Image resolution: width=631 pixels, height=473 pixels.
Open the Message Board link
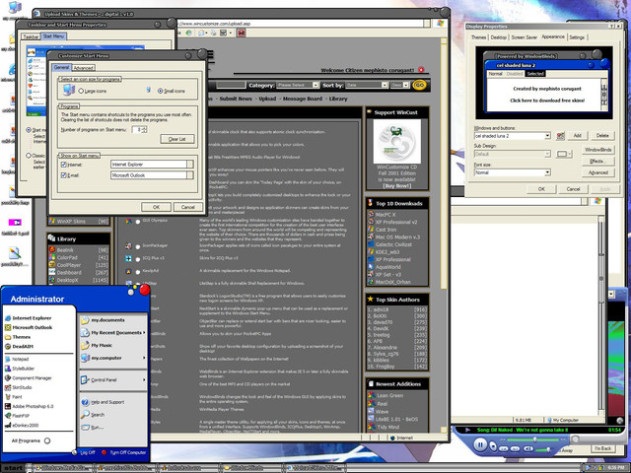[303, 99]
